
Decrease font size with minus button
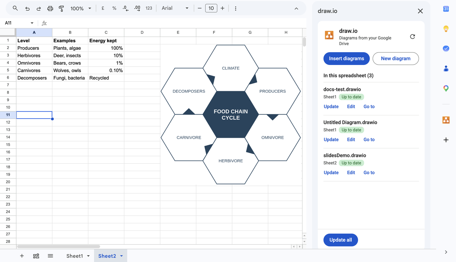[x=199, y=8]
